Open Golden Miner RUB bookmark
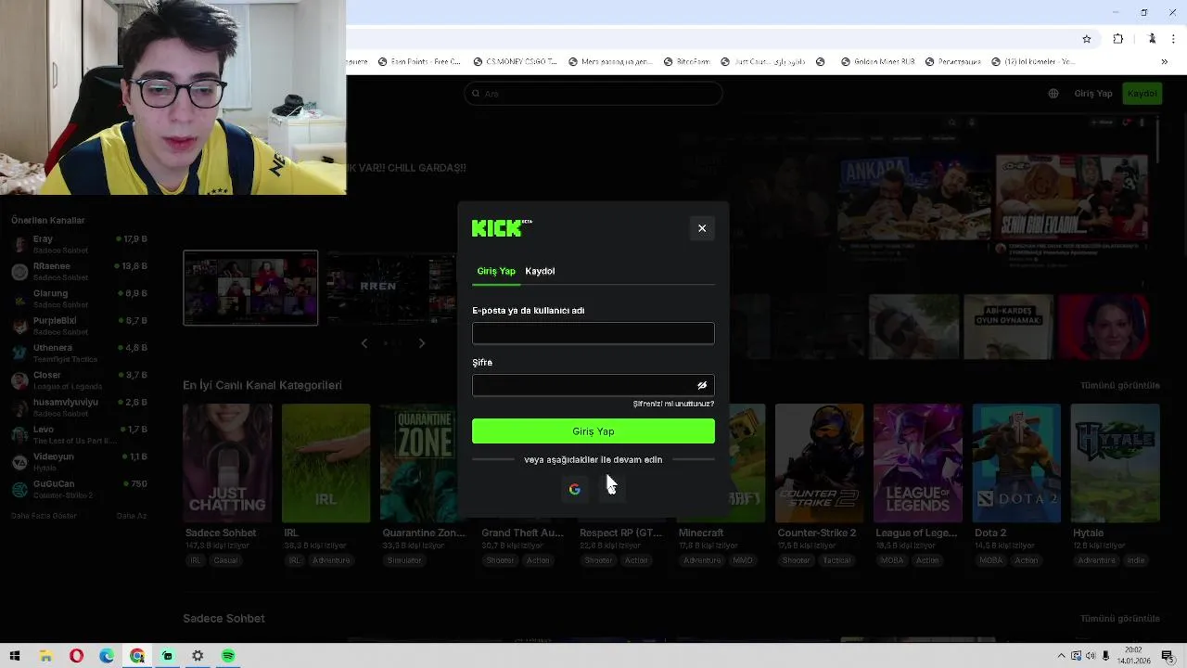 [878, 62]
